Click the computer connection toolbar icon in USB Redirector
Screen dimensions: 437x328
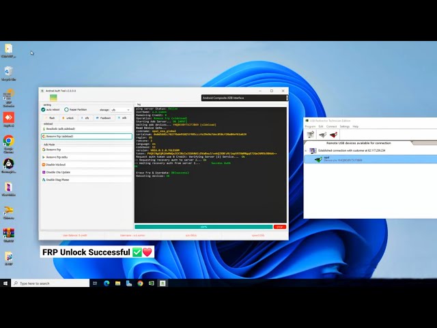point(310,135)
